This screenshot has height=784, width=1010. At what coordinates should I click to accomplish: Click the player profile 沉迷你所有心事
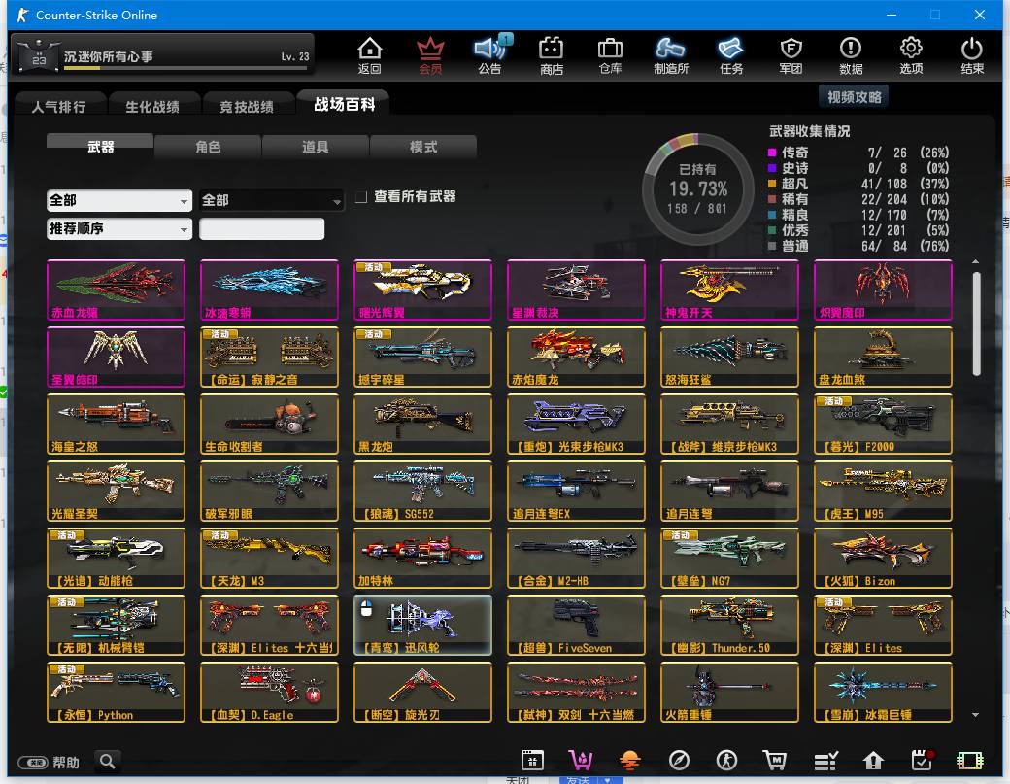[x=162, y=56]
